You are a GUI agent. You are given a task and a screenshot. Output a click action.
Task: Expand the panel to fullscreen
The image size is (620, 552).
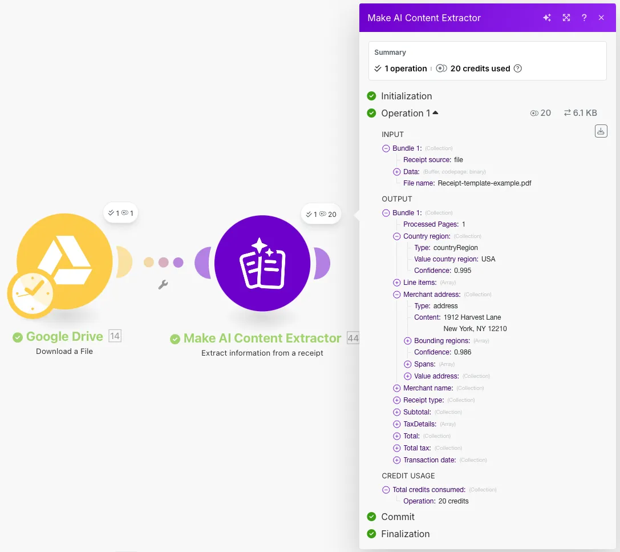pyautogui.click(x=566, y=18)
